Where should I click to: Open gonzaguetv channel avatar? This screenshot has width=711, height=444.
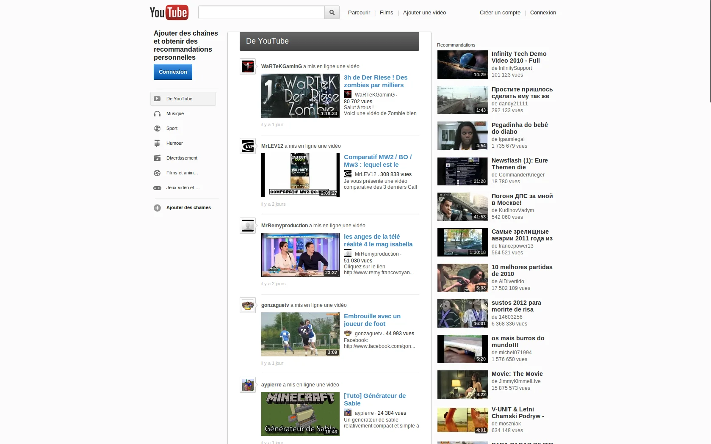[248, 305]
